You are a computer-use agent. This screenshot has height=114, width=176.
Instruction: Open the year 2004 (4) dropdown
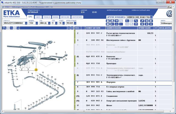click(x=49, y=23)
